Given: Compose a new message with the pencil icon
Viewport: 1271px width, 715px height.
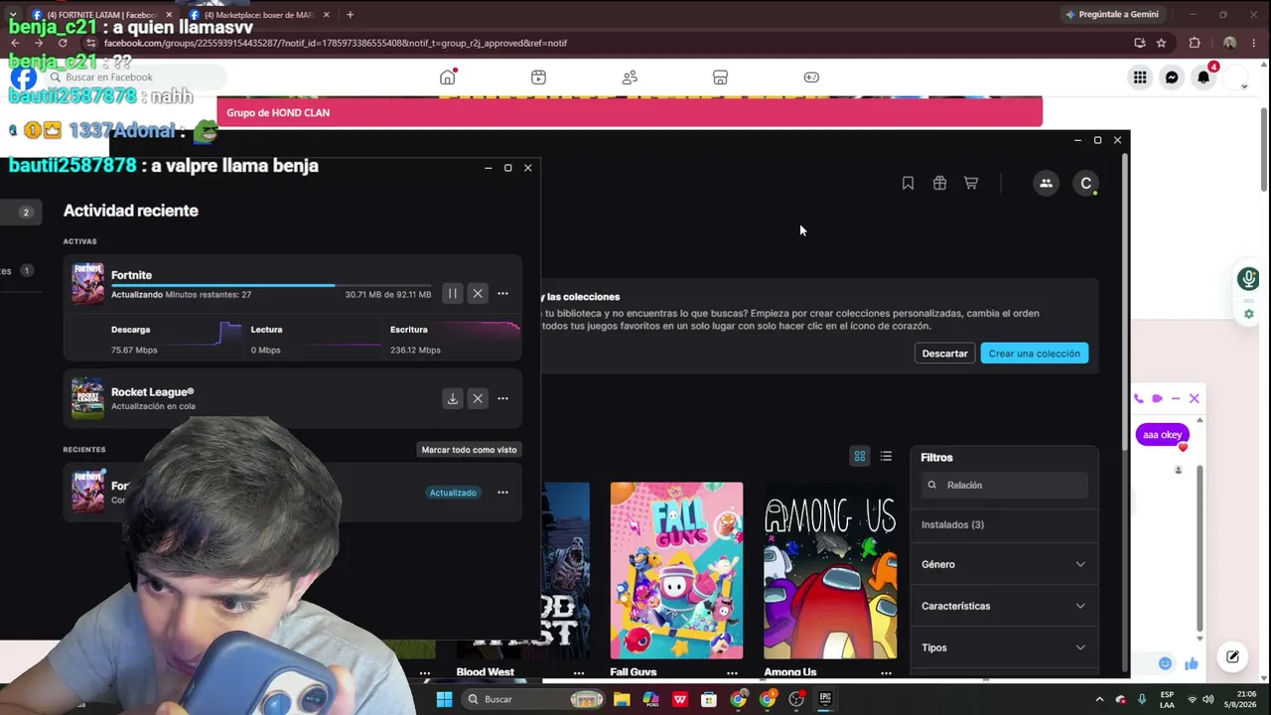Looking at the screenshot, I should [1232, 656].
